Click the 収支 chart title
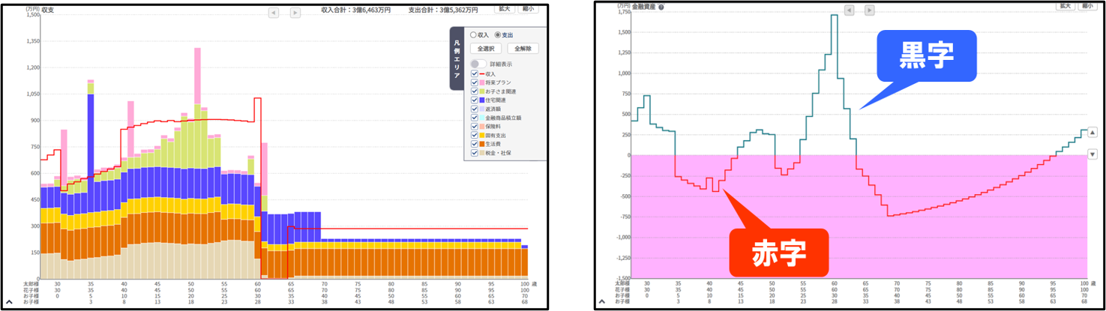 point(47,10)
